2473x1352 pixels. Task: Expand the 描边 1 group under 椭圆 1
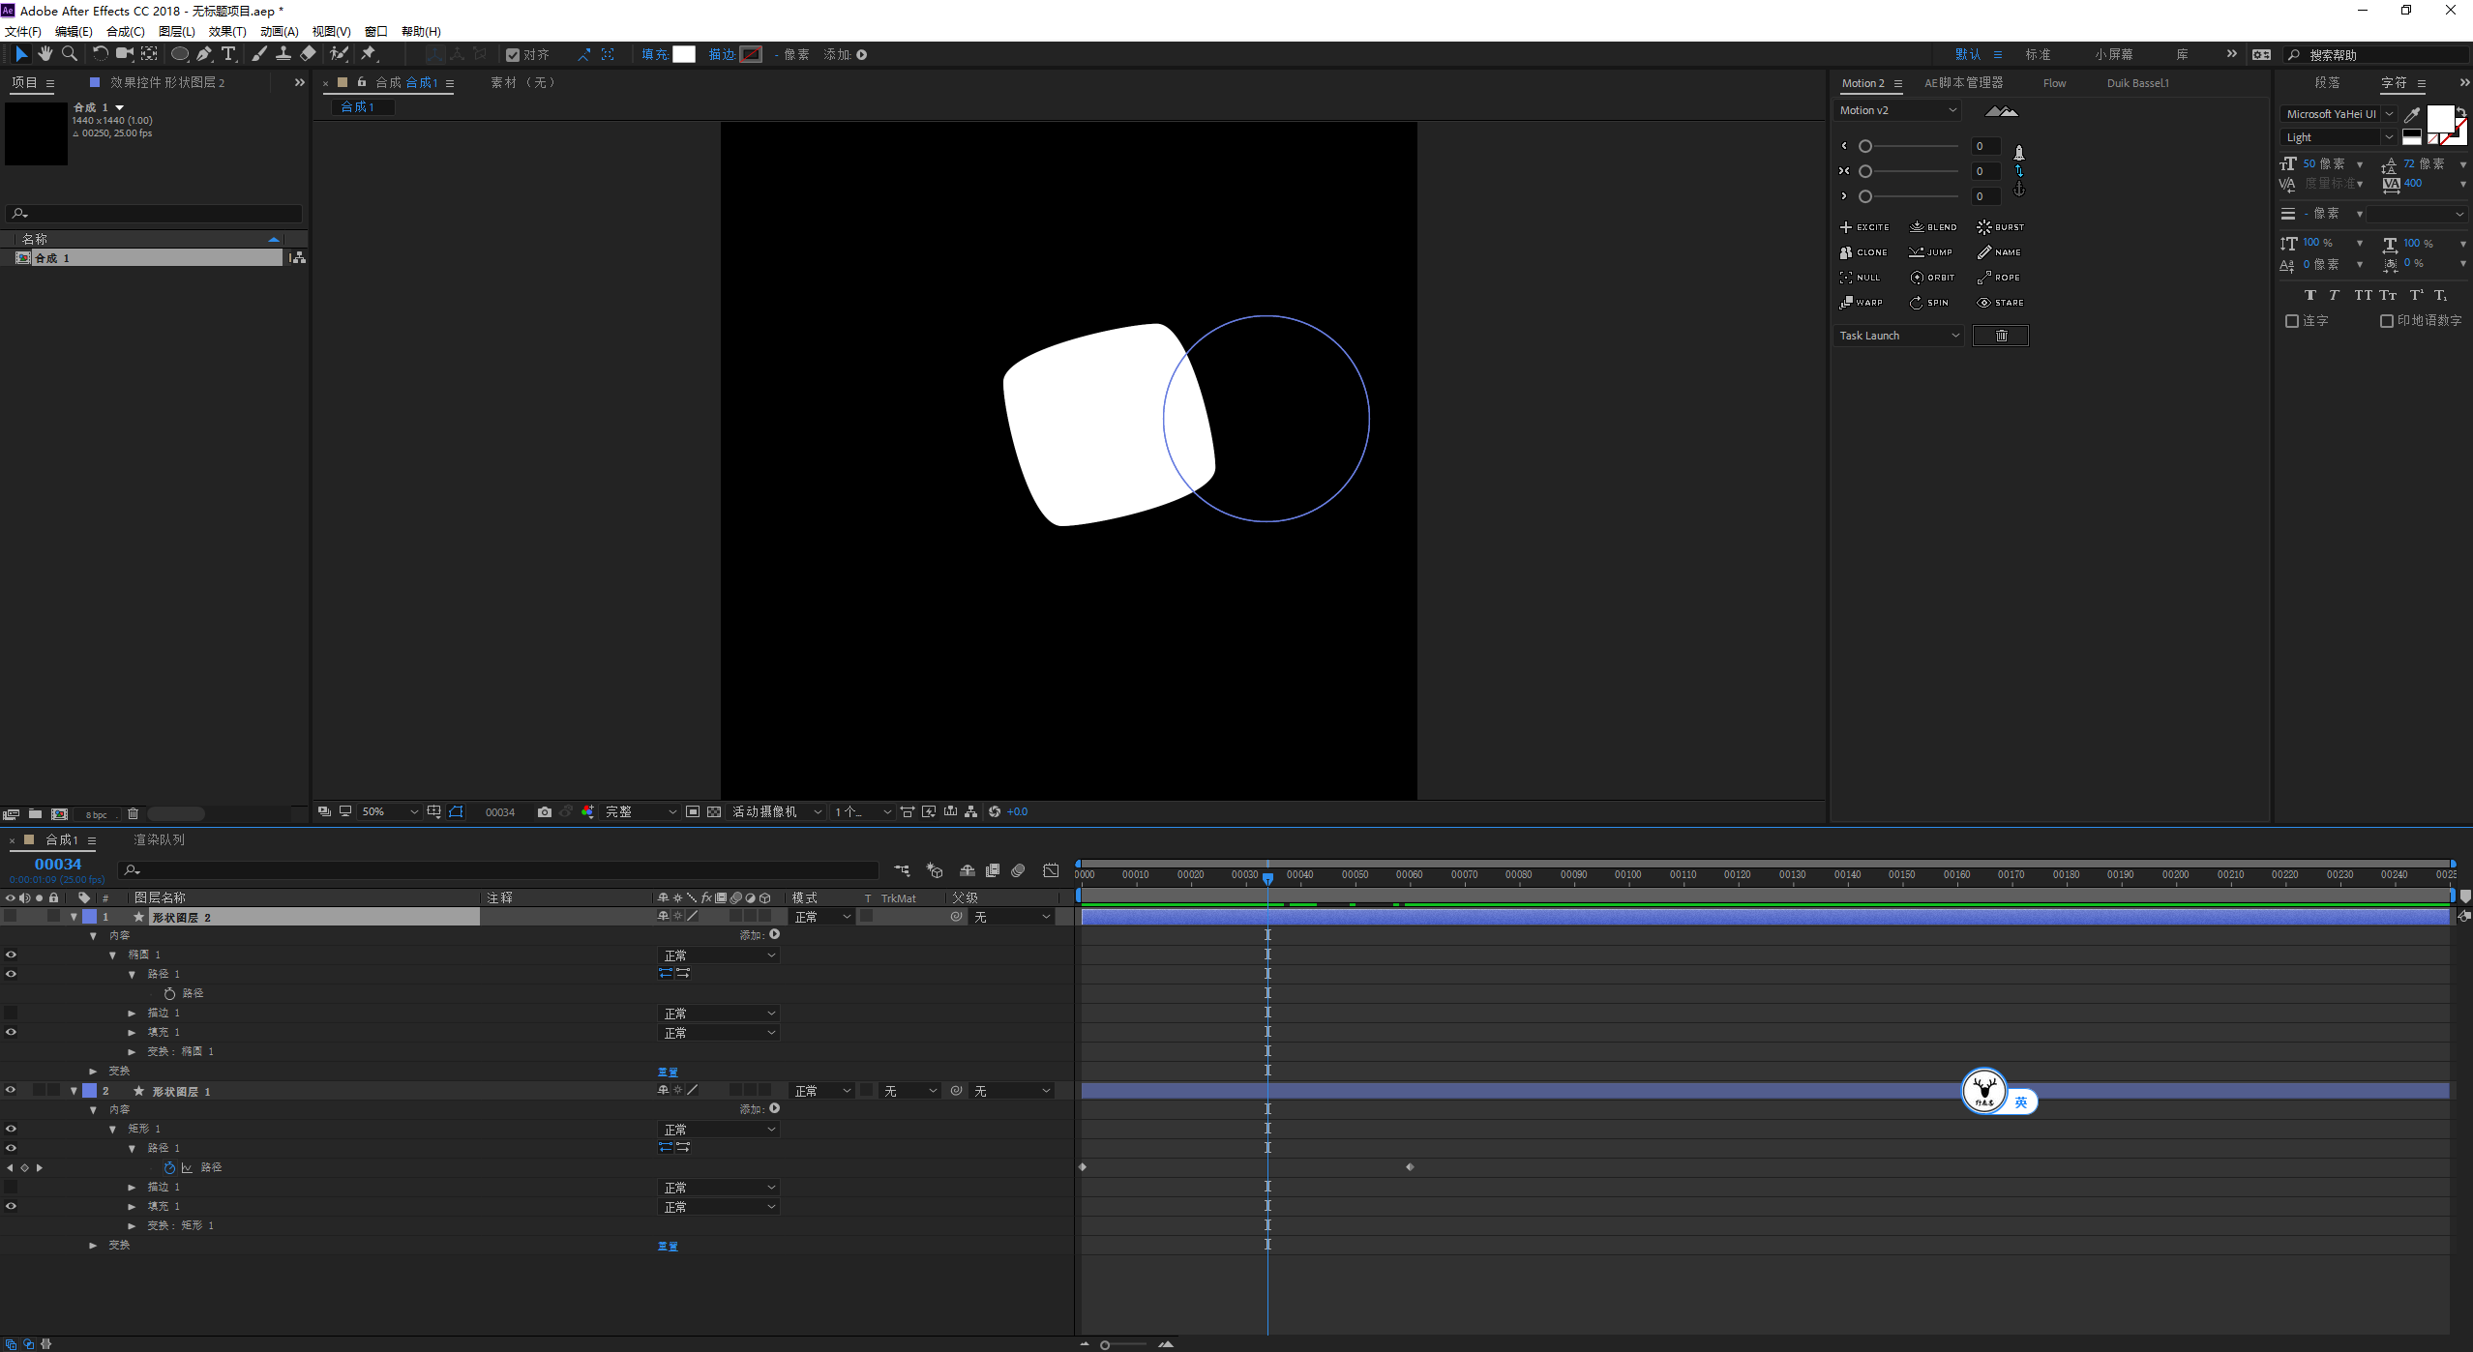[x=132, y=1014]
